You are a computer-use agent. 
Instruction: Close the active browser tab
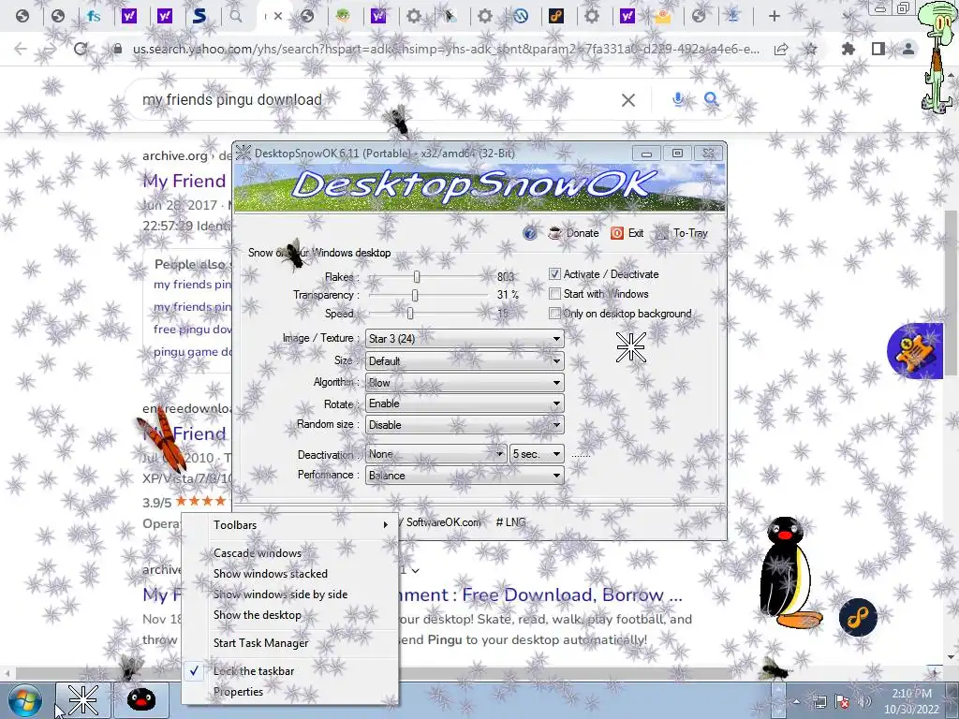pos(277,16)
